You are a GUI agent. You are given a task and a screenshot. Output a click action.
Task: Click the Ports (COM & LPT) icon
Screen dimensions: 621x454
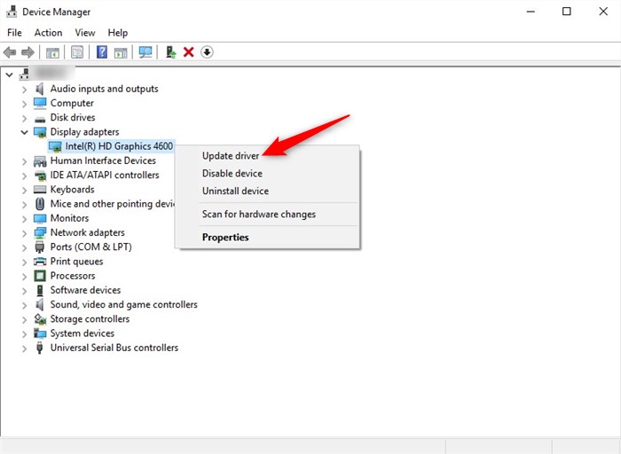click(40, 247)
